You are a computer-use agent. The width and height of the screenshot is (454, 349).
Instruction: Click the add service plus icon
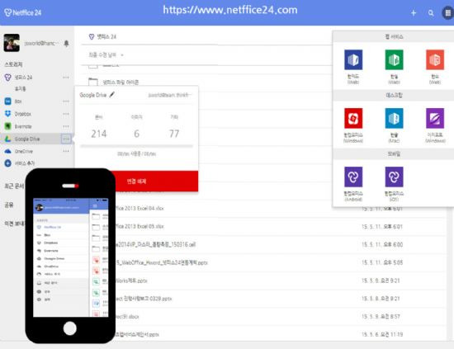tap(7, 163)
